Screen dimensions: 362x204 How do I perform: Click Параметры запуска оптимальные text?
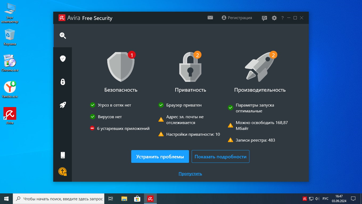click(x=255, y=108)
